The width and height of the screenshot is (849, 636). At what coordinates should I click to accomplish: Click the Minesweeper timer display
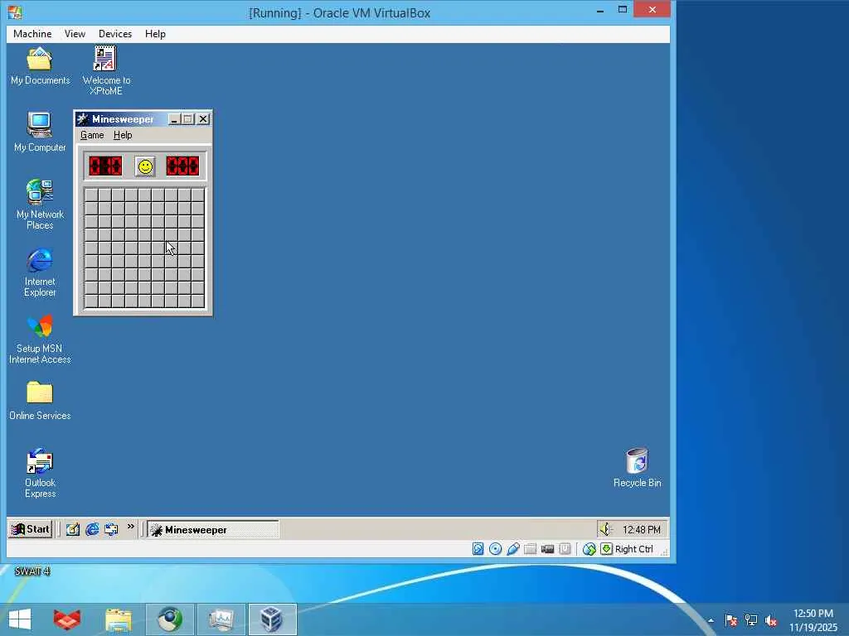182,166
